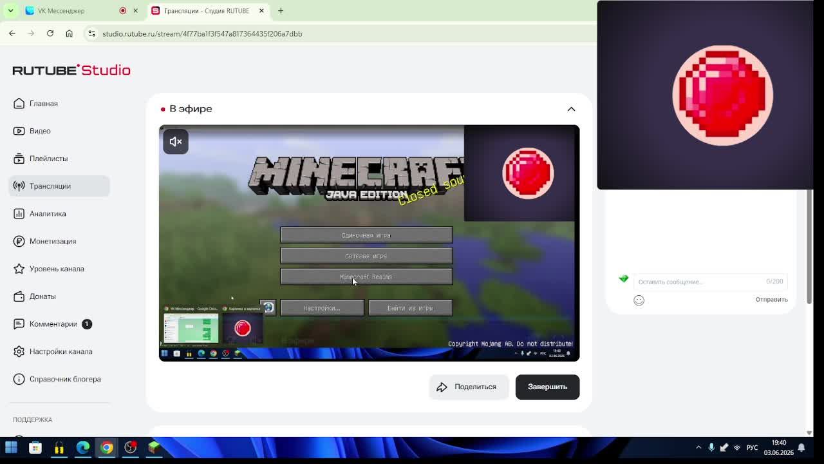Open the emoji picker in chat
824x464 pixels.
pos(639,300)
